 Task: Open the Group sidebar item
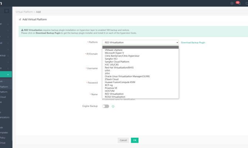(x=3, y=143)
